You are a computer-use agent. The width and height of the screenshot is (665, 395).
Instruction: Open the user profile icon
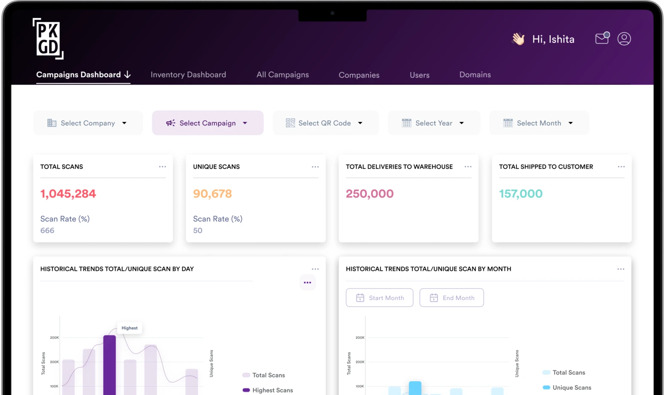[x=624, y=39]
